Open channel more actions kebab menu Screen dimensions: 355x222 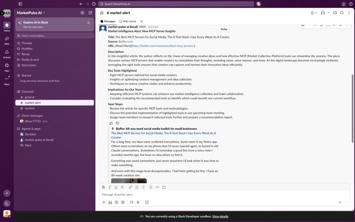(x=349, y=13)
